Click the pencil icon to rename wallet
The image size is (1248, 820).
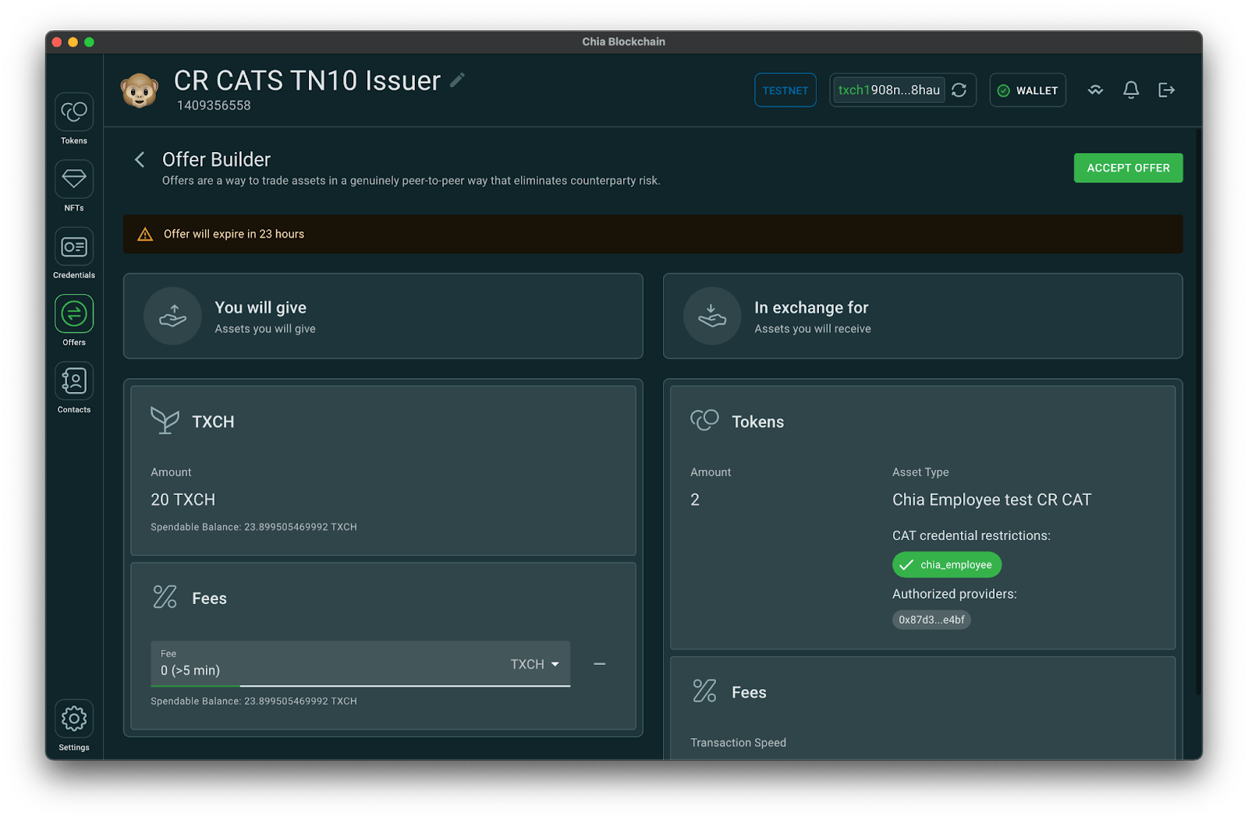coord(458,80)
